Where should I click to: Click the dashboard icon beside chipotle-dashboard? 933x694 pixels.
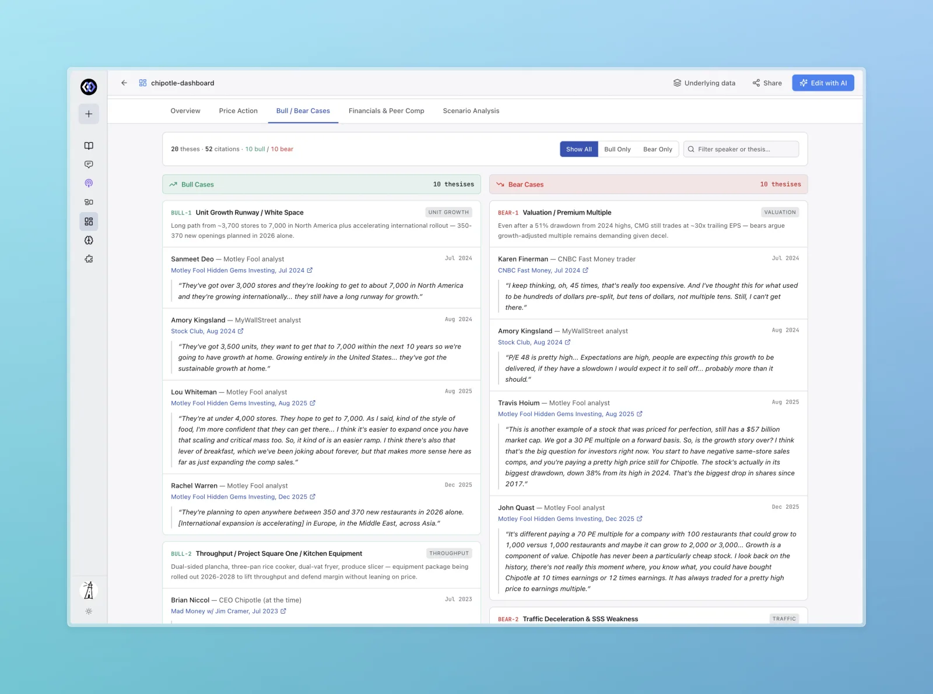click(143, 83)
